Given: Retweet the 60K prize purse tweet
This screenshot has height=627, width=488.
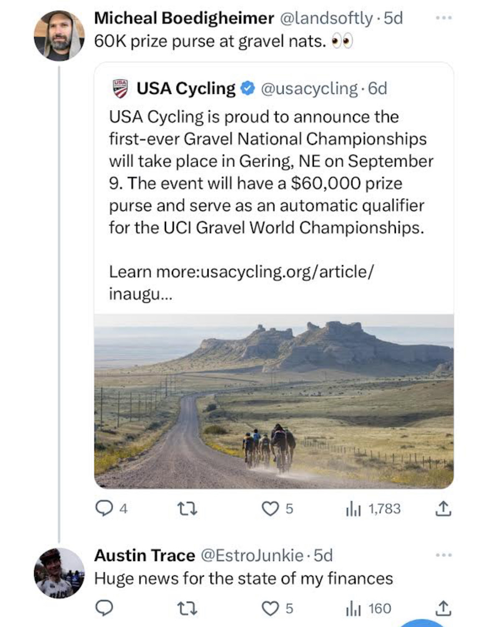Looking at the screenshot, I should 187,509.
